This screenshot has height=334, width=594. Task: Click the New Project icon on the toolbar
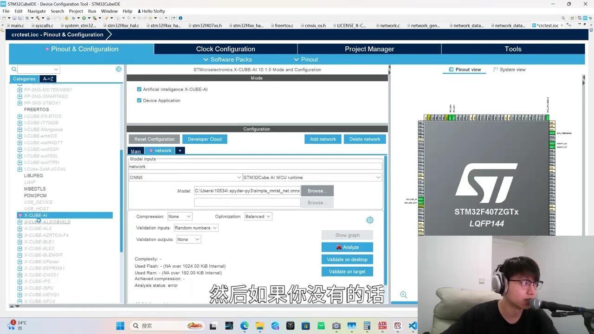tap(4, 18)
